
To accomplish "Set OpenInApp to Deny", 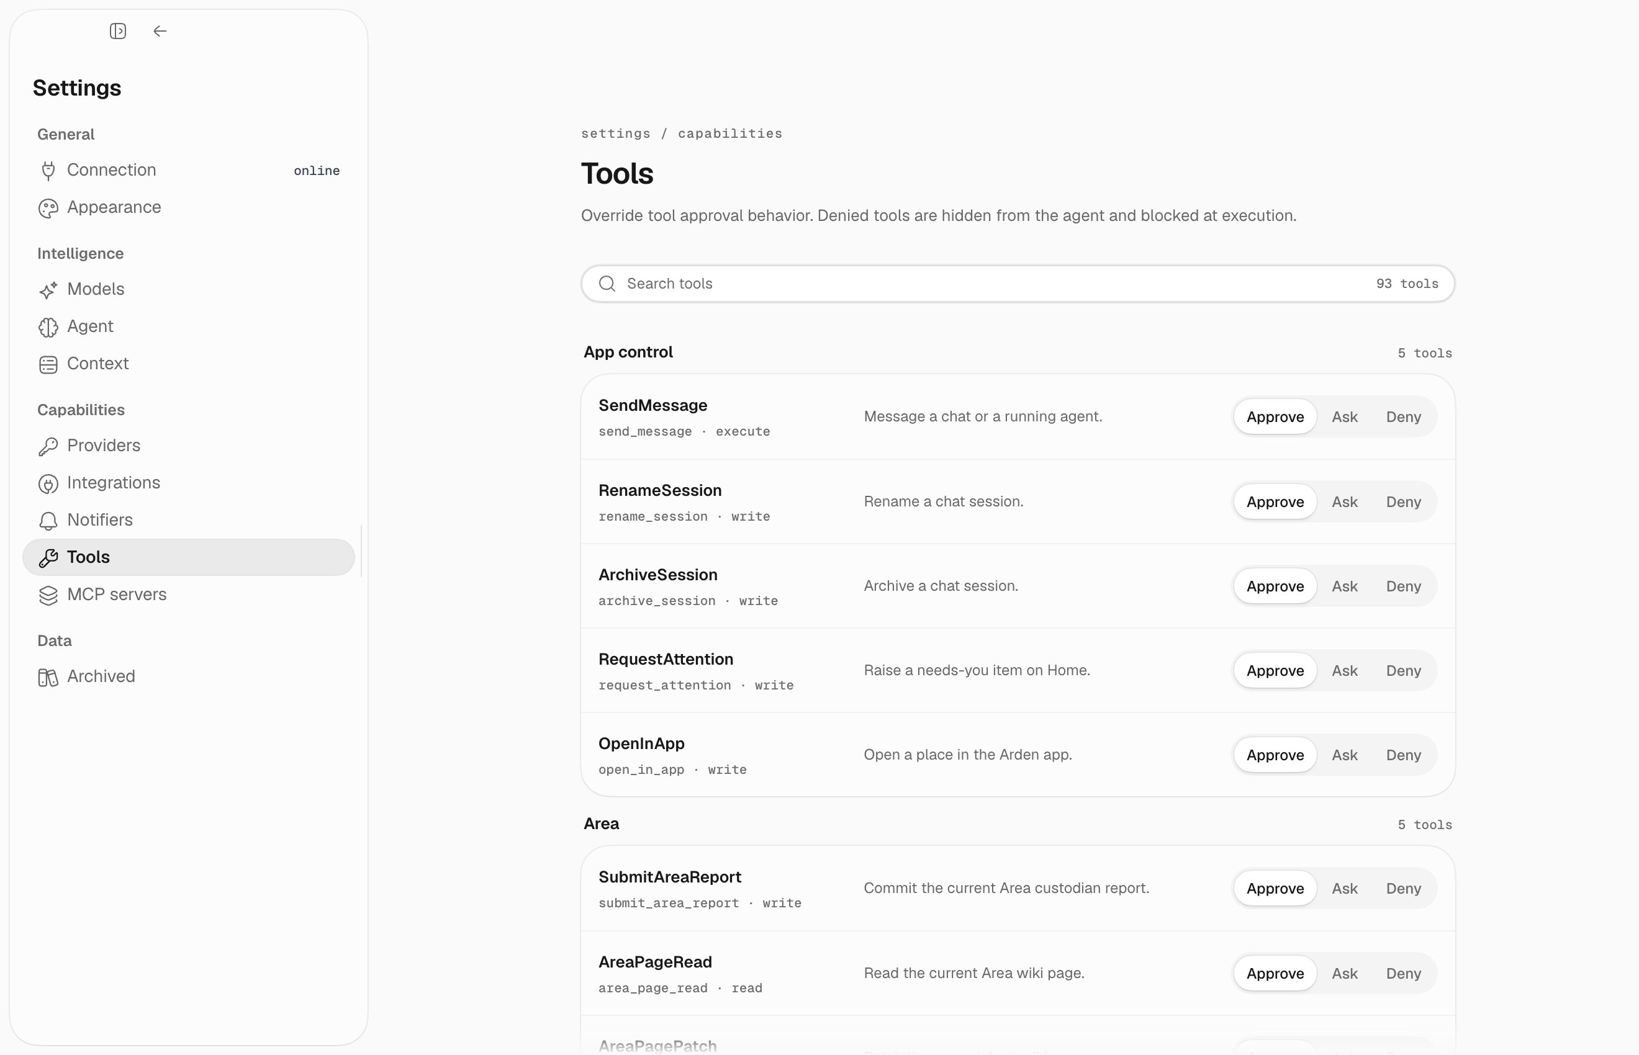I will [x=1403, y=754].
